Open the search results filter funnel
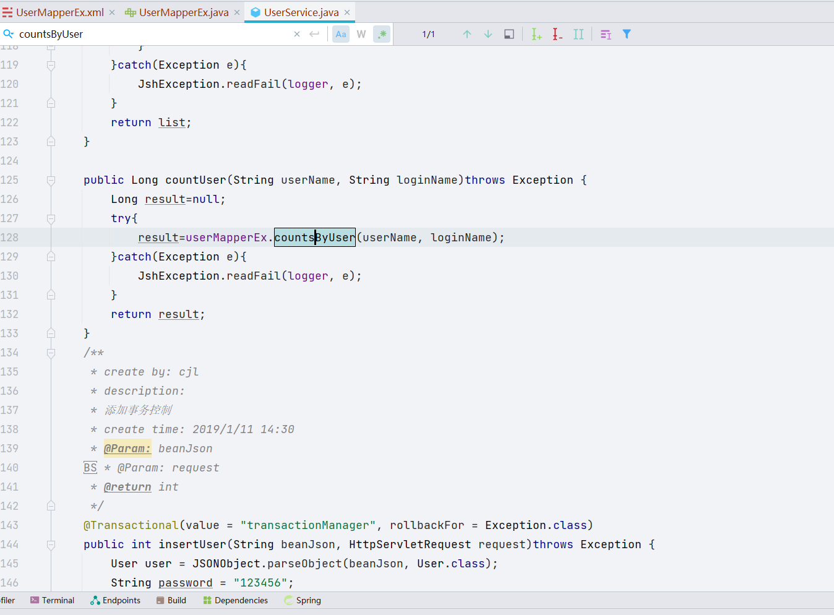834x615 pixels. [x=627, y=34]
